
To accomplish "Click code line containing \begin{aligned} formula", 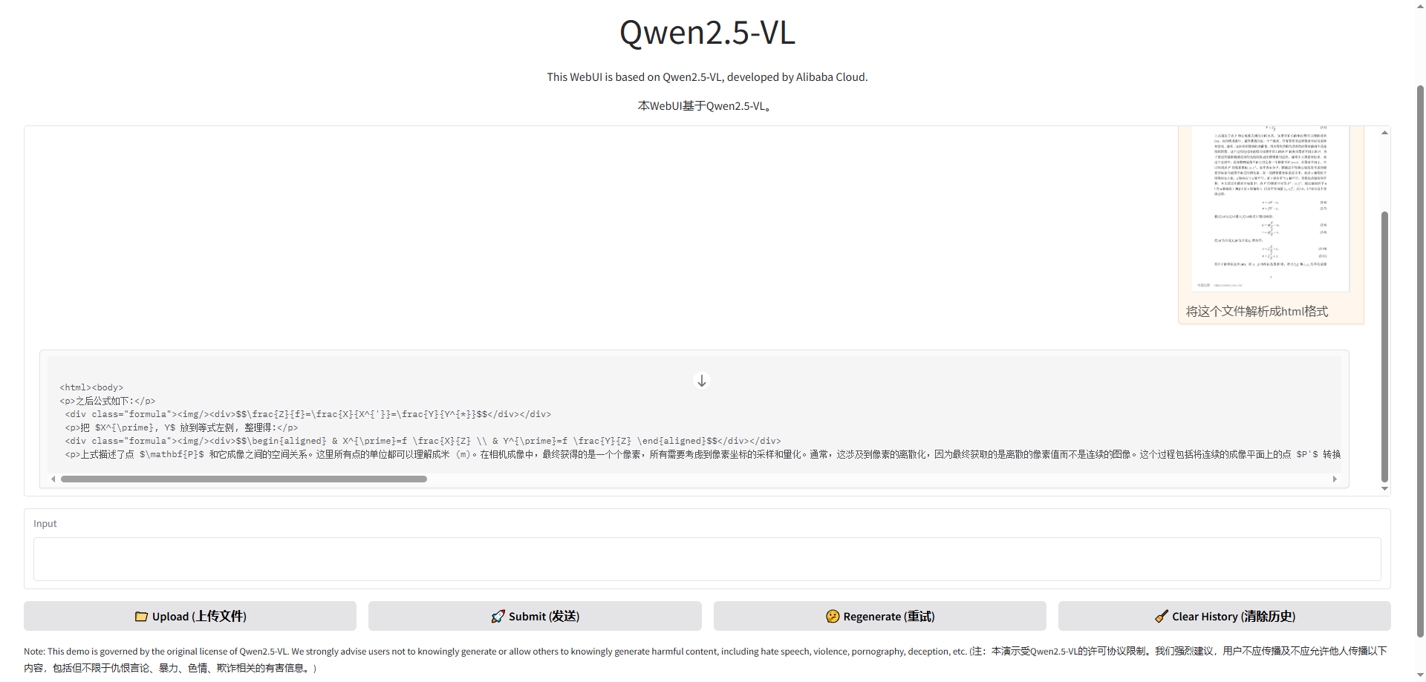I will pyautogui.click(x=423, y=441).
